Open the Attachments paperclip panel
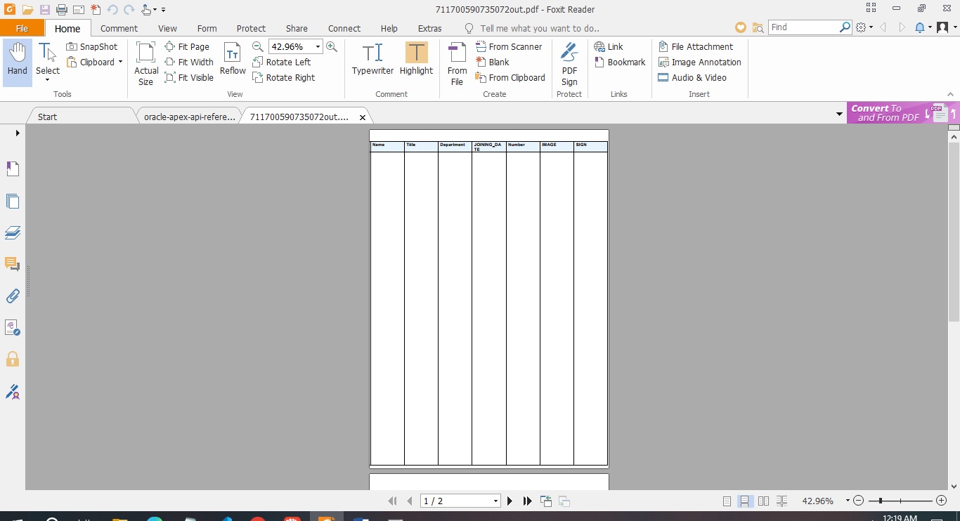Screen dimensions: 960x521 (x=13, y=296)
